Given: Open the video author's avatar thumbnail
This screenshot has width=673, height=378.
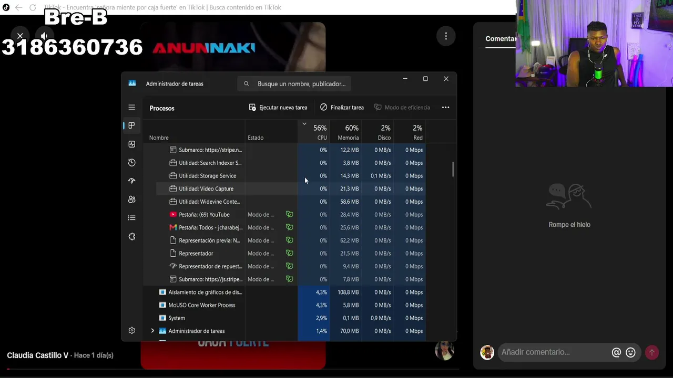Looking at the screenshot, I should [444, 350].
